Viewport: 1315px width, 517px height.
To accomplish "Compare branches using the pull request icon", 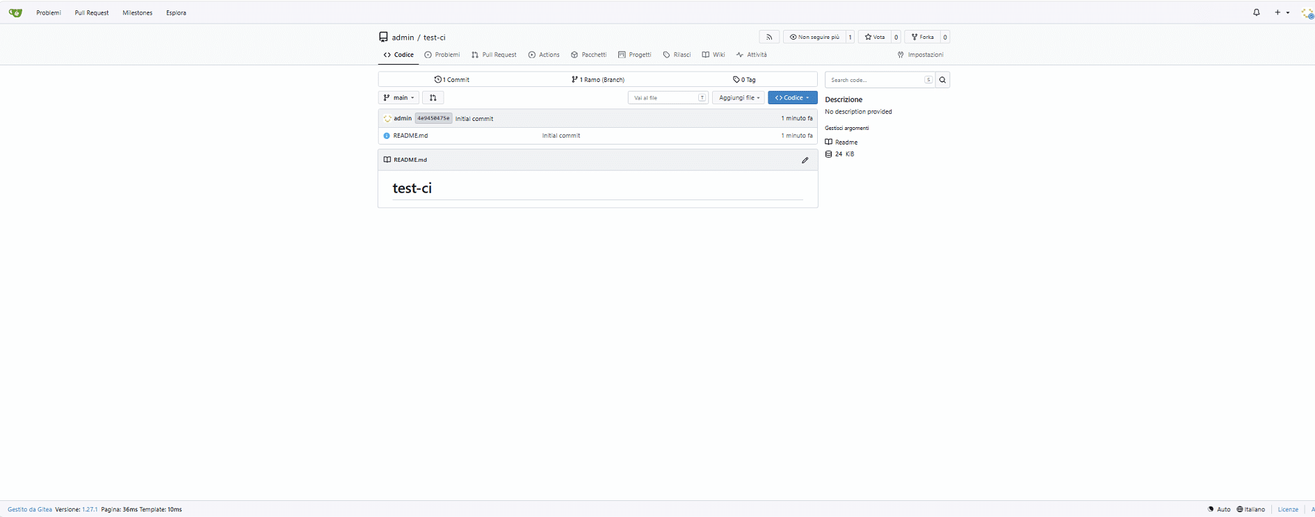I will [433, 98].
